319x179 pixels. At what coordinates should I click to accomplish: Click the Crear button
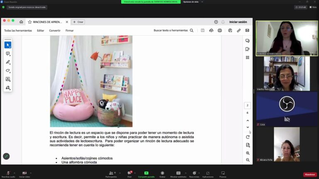pos(78,22)
